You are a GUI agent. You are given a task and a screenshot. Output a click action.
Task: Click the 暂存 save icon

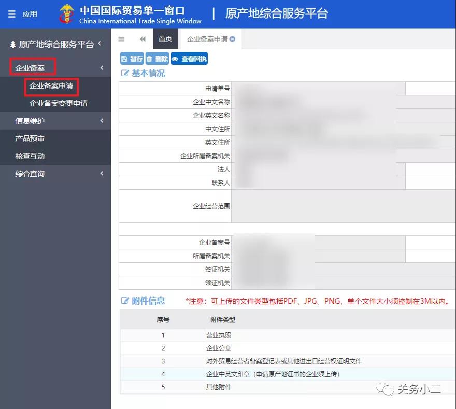[x=125, y=58]
